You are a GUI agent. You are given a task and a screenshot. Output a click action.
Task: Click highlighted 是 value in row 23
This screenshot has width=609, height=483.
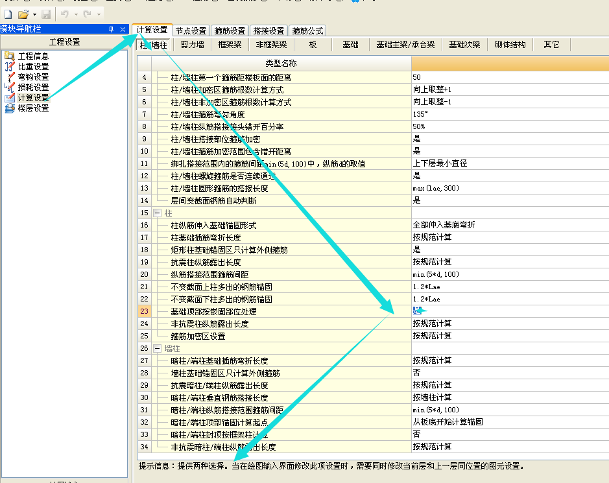(417, 311)
